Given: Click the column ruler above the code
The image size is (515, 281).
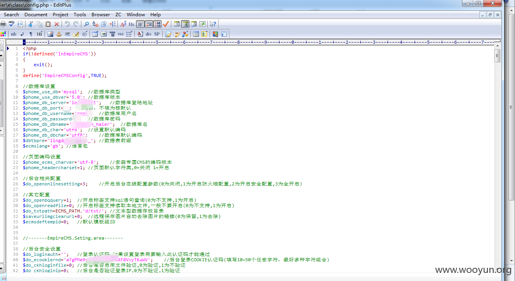Looking at the screenshot, I should point(258,42).
